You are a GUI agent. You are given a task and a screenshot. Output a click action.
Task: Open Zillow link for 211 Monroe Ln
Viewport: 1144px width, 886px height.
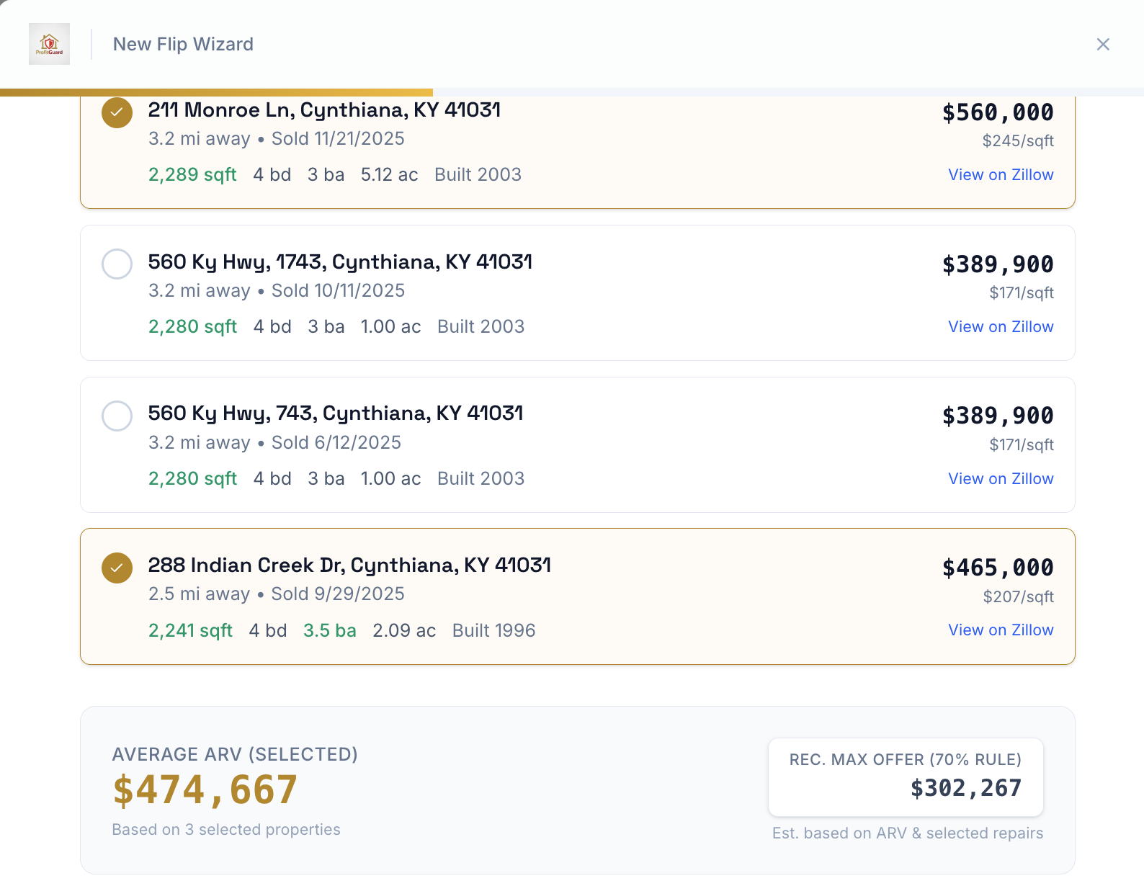[1000, 175]
